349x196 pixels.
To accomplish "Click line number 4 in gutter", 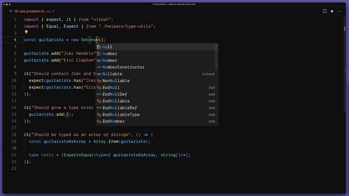I will tap(15, 40).
